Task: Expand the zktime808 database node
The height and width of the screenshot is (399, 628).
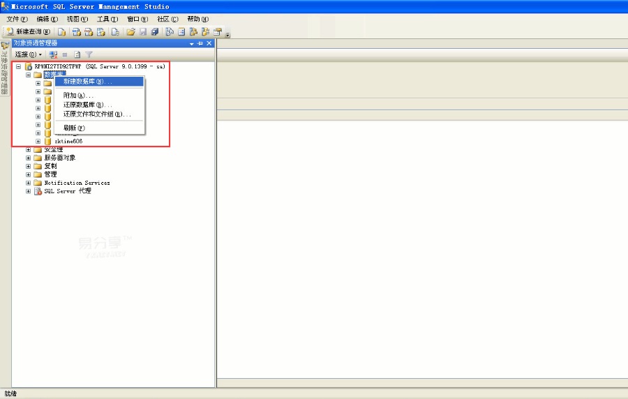Action: click(38, 142)
